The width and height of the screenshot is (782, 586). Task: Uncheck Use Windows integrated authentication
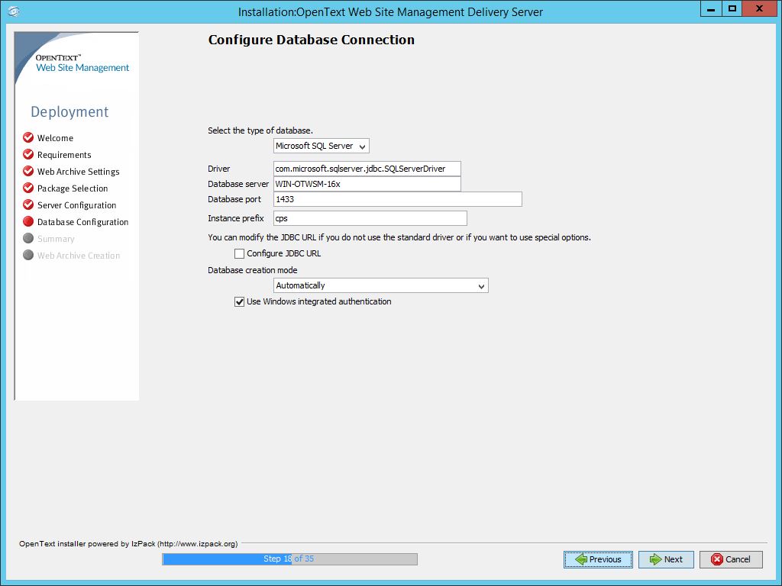pyautogui.click(x=239, y=301)
